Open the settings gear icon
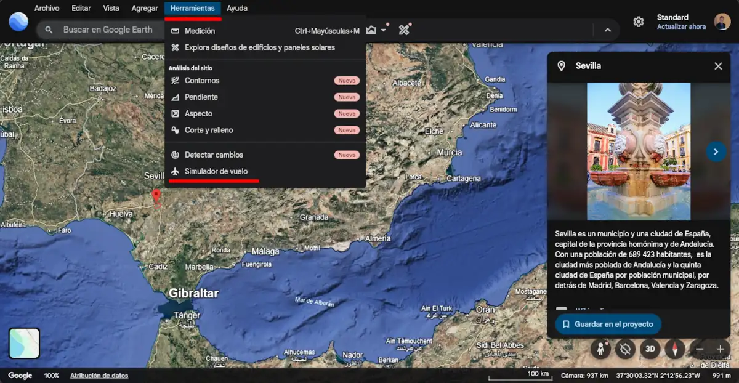 tap(639, 22)
